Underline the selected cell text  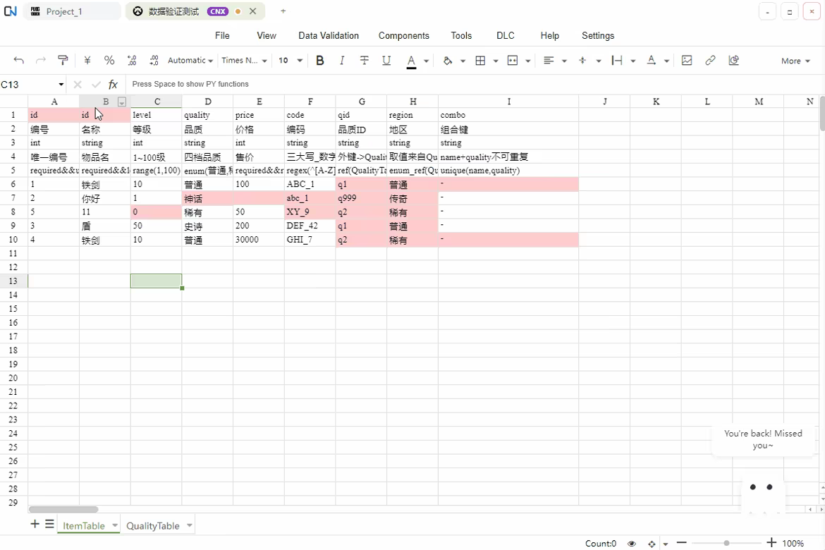click(x=386, y=61)
